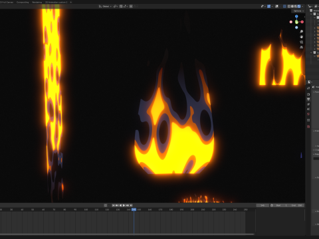Screen dimensions: 319x239
Task: Click negative Z axis circle on gizmo
Action: (x=296, y=27)
